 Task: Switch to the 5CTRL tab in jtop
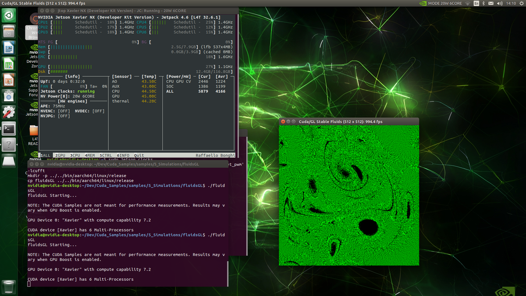point(106,155)
